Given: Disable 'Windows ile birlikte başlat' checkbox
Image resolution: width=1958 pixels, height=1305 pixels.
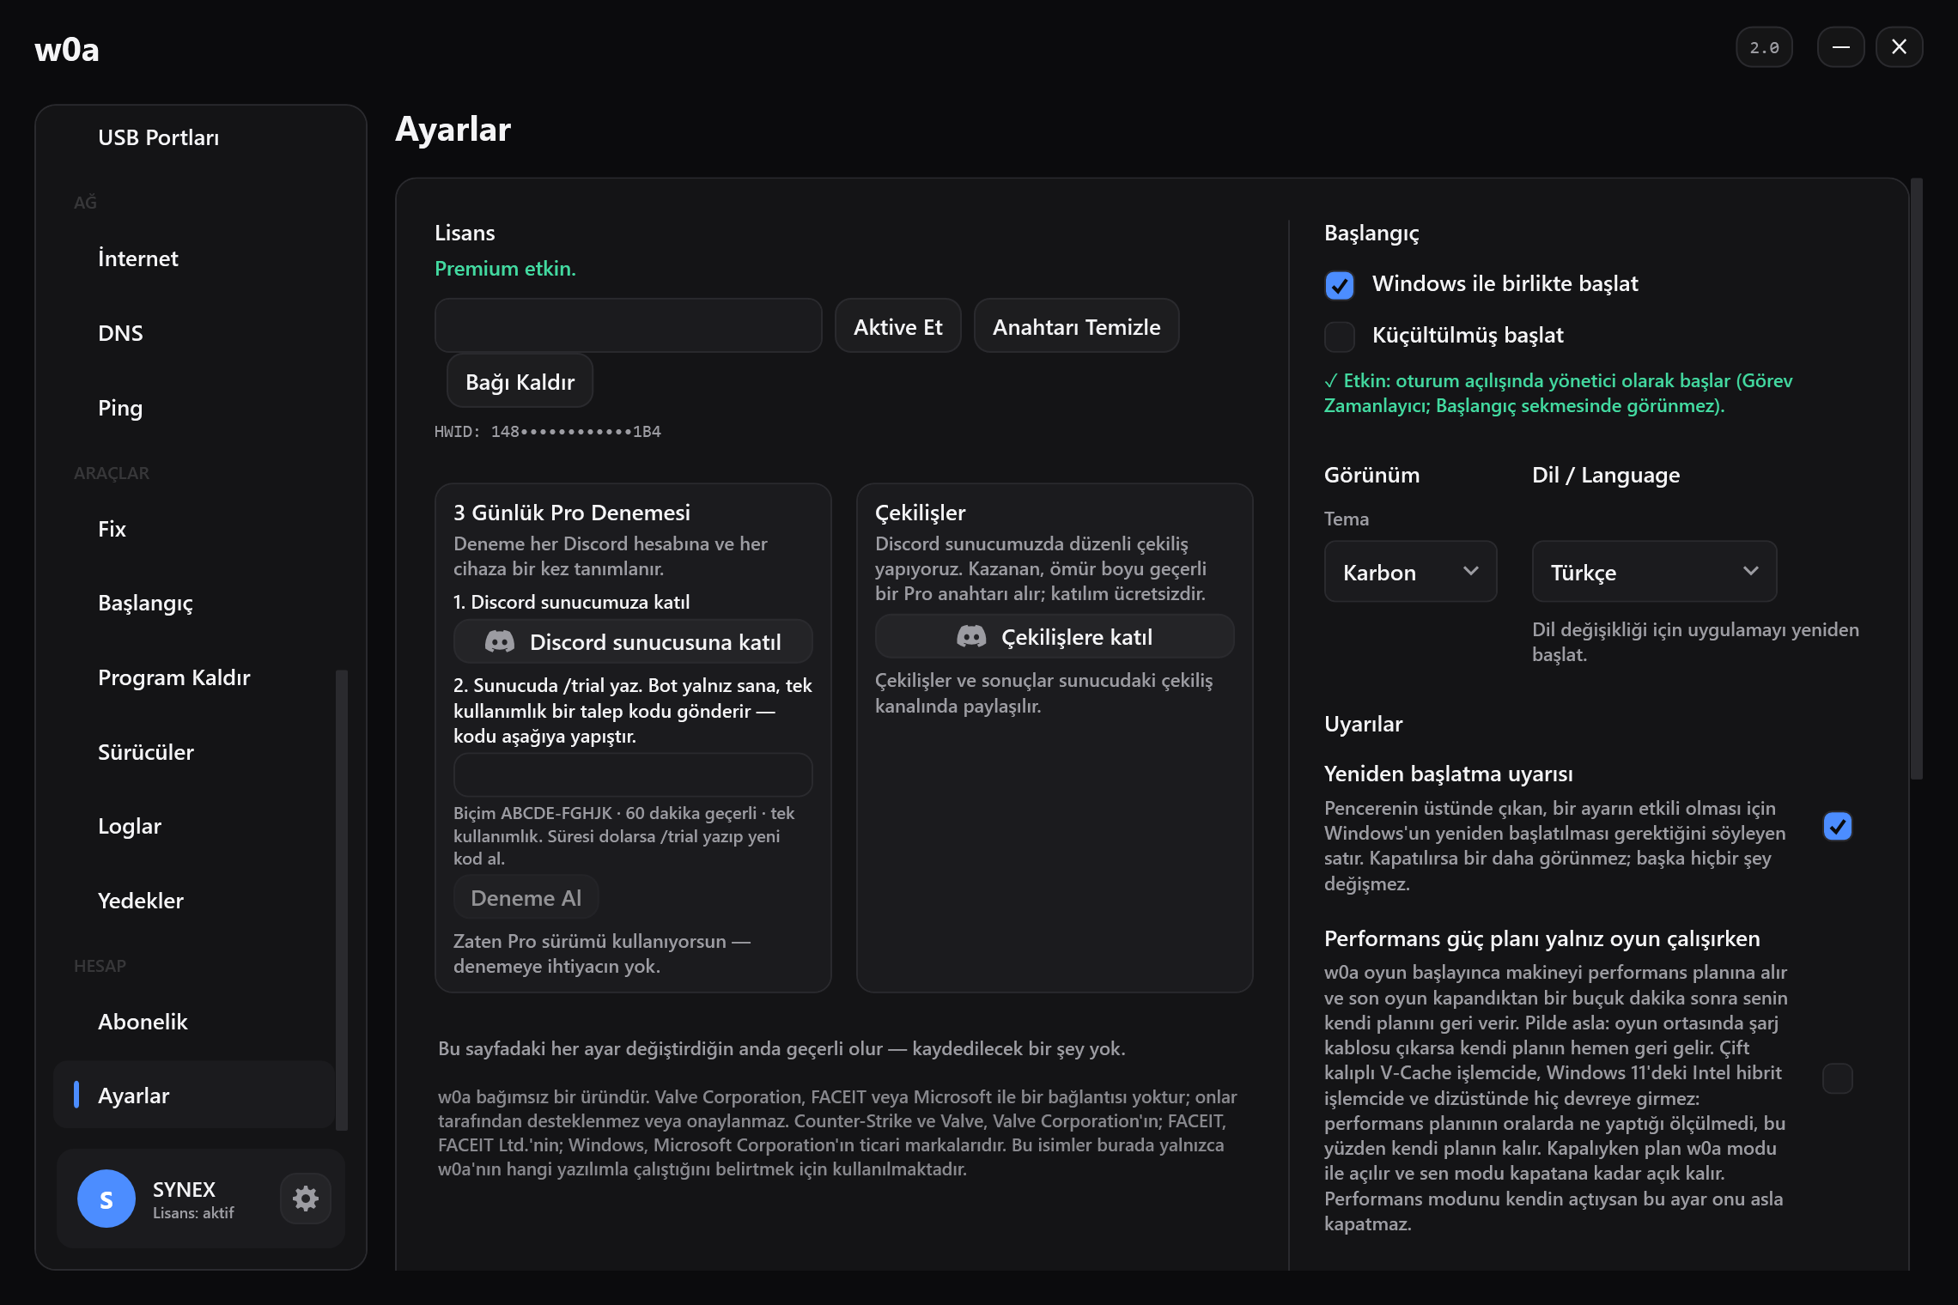Looking at the screenshot, I should pyautogui.click(x=1339, y=285).
